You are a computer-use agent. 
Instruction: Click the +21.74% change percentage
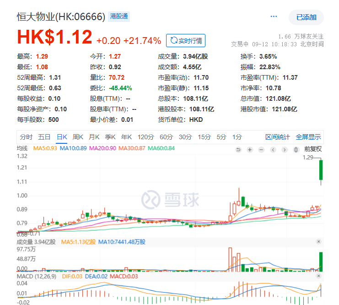coord(142,41)
